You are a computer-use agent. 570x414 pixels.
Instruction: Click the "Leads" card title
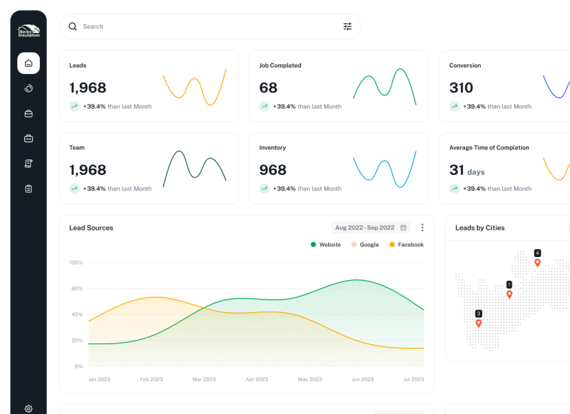[78, 65]
